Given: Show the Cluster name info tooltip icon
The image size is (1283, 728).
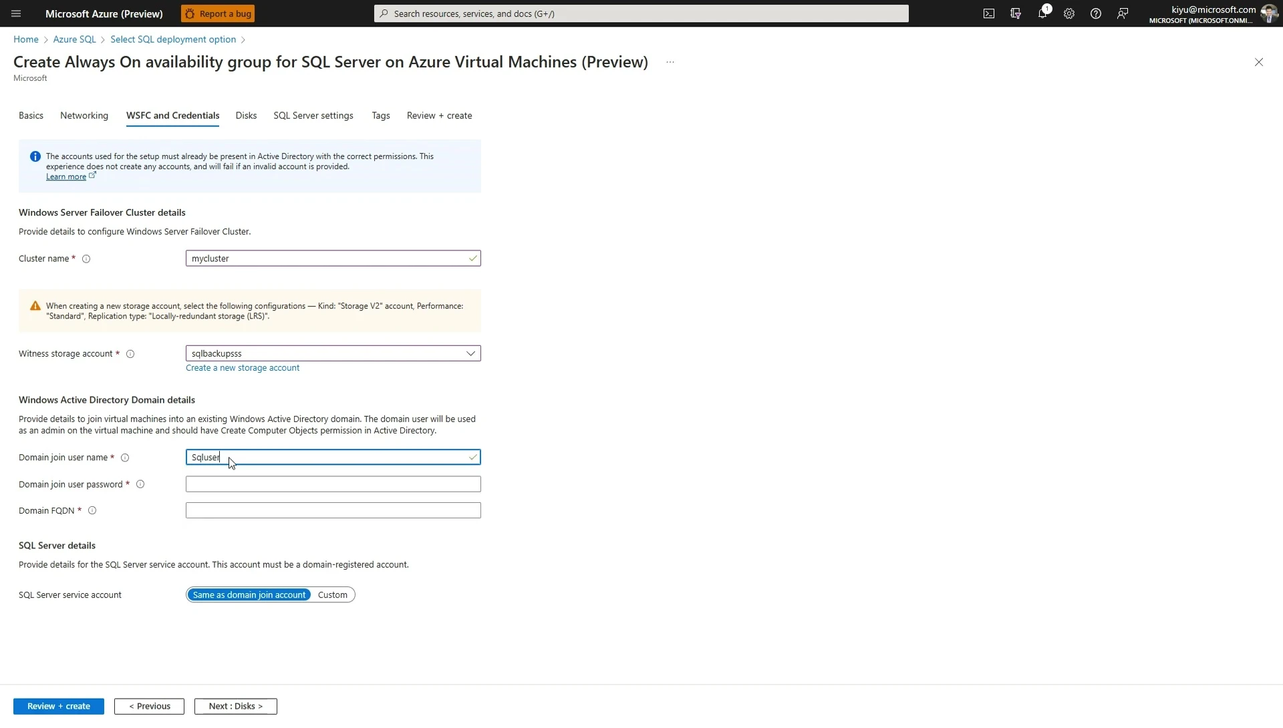Looking at the screenshot, I should coord(86,259).
